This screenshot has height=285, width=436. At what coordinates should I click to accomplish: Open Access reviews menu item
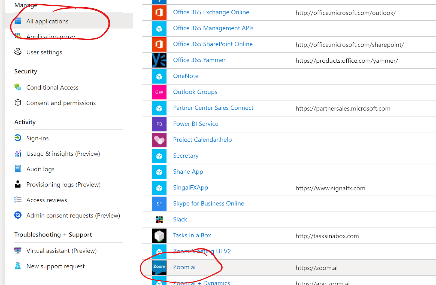47,200
